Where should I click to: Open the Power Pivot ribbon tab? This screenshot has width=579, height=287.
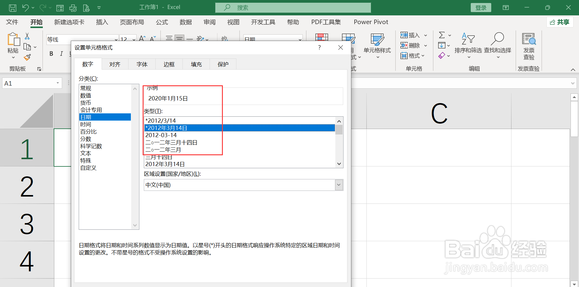tap(371, 22)
